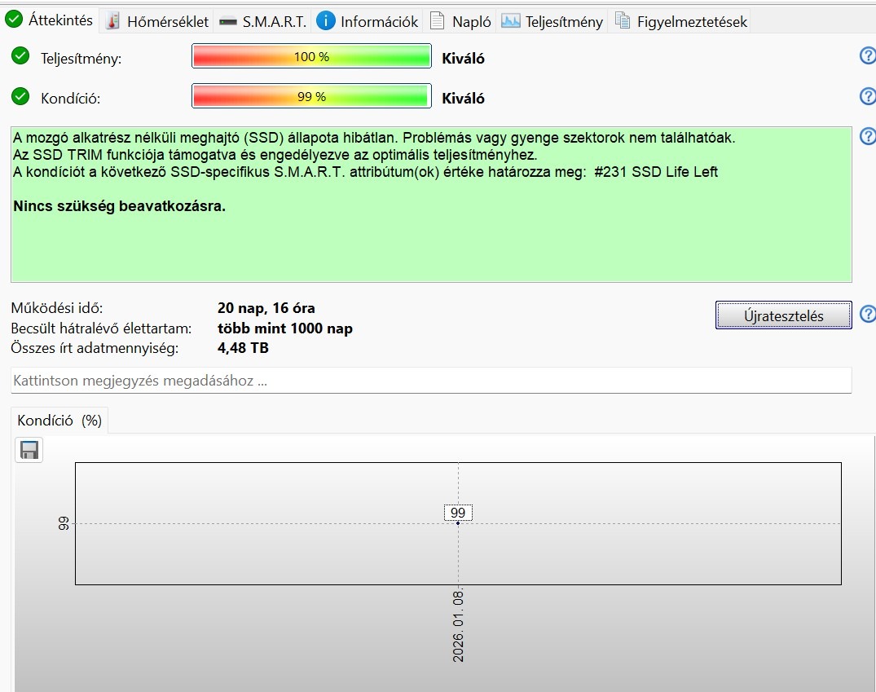Click the 'Összes írt adatmennyiség:' label
876x692 pixels.
[x=95, y=348]
